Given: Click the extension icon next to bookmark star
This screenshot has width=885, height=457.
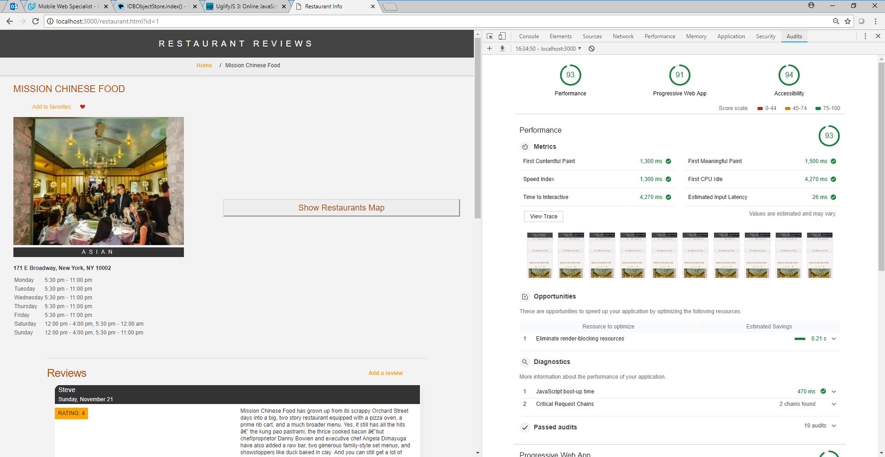Looking at the screenshot, I should pos(861,21).
